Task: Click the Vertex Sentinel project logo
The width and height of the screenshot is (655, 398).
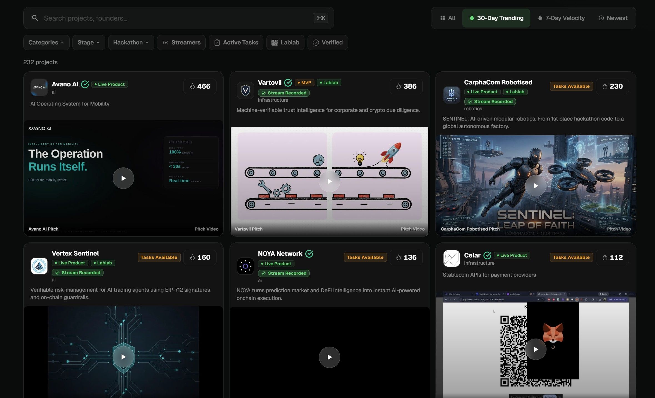Action: pos(39,266)
